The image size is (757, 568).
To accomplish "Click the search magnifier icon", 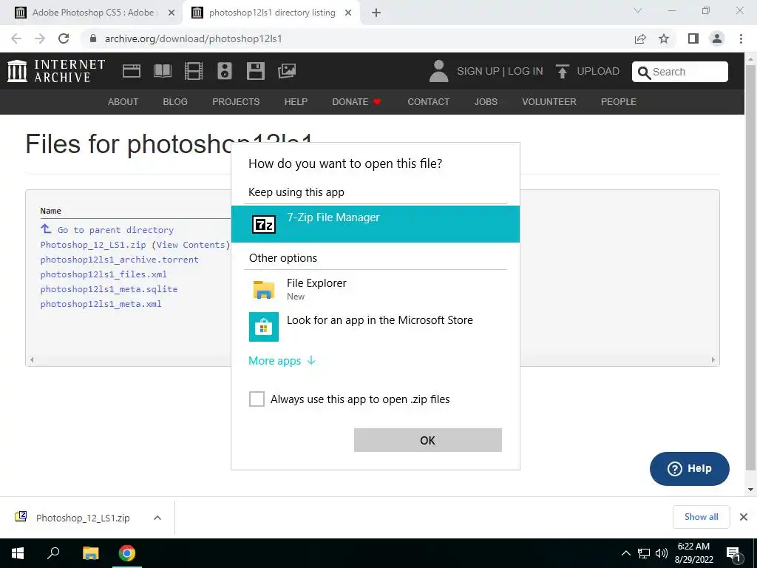I will [644, 72].
